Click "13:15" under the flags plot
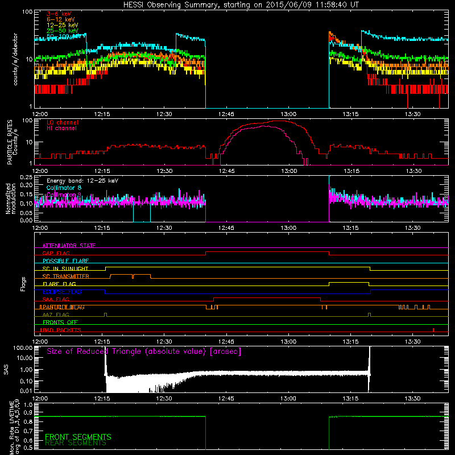 (x=351, y=342)
